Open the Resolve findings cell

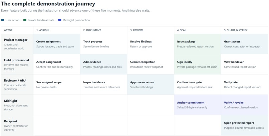coord(151,44)
